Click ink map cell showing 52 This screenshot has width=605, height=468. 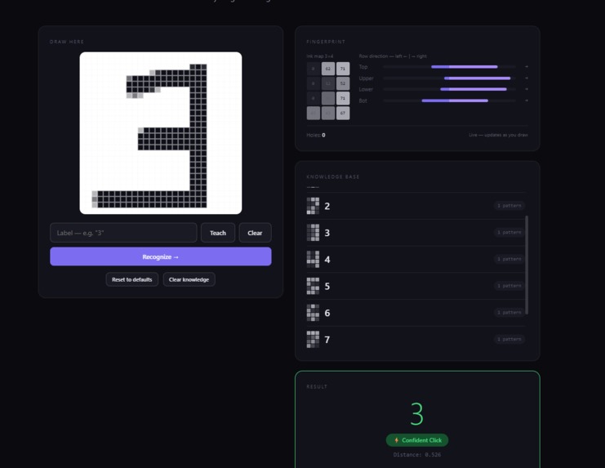point(343,83)
